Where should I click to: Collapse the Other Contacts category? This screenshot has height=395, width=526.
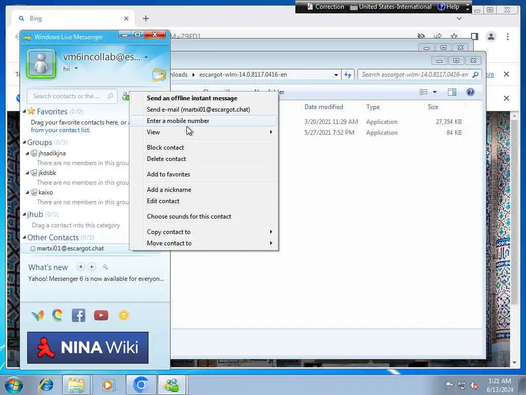(24, 237)
